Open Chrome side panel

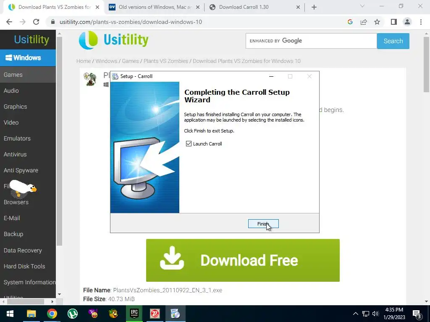coord(394,22)
